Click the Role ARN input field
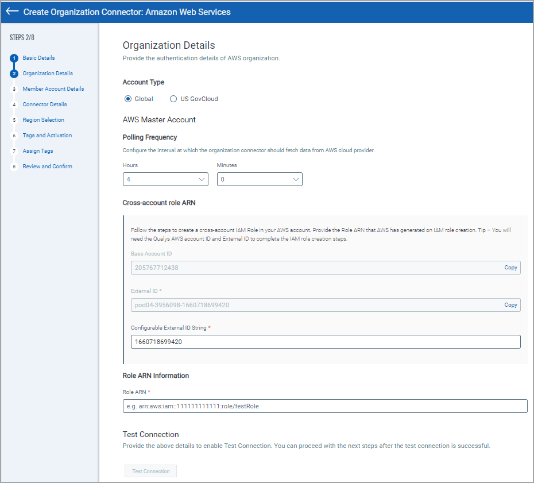Image resolution: width=534 pixels, height=483 pixels. (325, 406)
